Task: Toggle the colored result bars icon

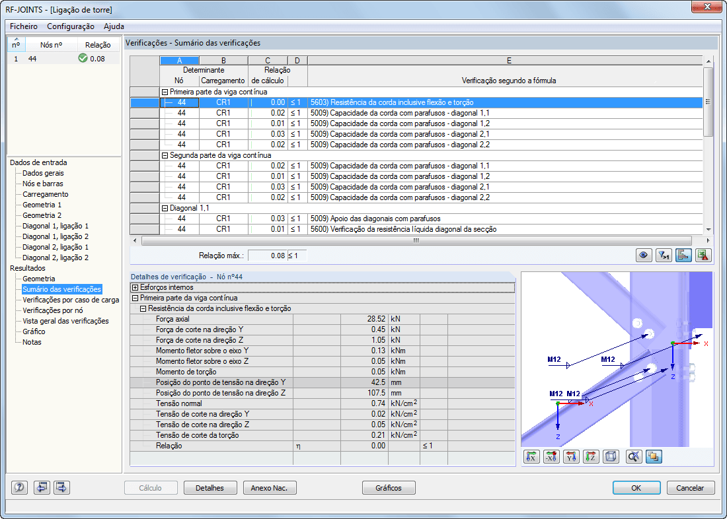Action: point(683,256)
